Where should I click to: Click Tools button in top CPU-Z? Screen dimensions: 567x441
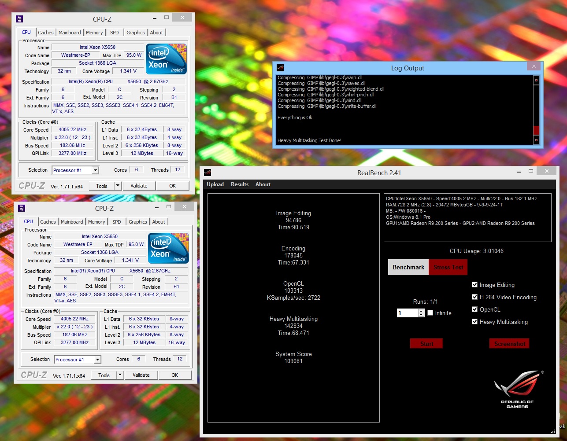102,186
